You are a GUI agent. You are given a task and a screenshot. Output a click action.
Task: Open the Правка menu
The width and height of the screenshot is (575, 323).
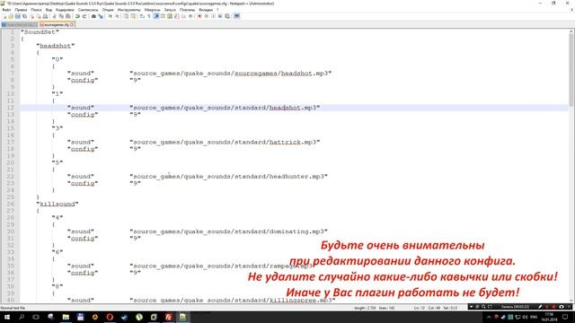click(x=21, y=10)
